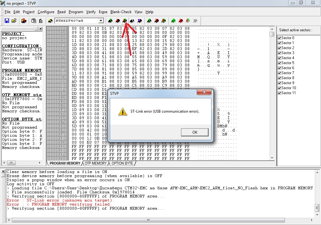Image resolution: width=321 pixels, height=225 pixels.
Task: Read current tab with first green-arrow chip icon
Action: point(110,21)
